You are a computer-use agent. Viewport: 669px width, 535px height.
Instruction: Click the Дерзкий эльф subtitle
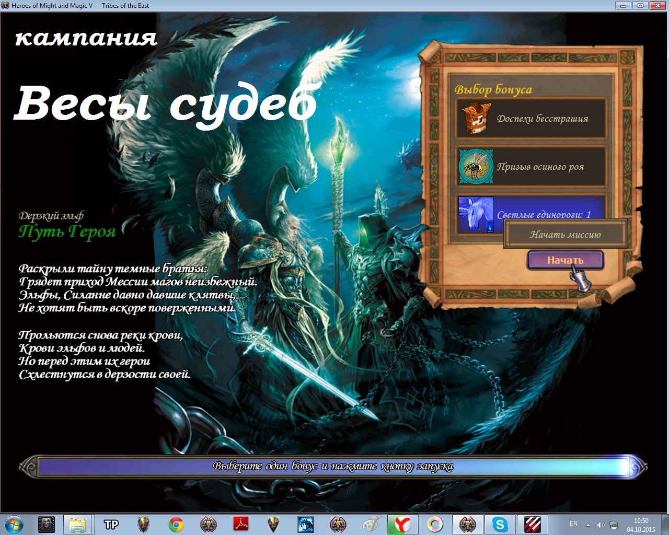click(51, 215)
